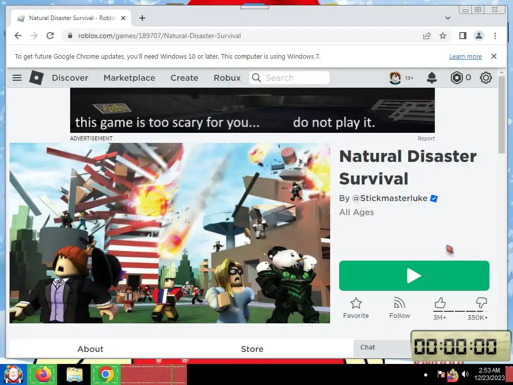Open the Chrome profile icon
The height and width of the screenshot is (385, 513).
(x=478, y=36)
